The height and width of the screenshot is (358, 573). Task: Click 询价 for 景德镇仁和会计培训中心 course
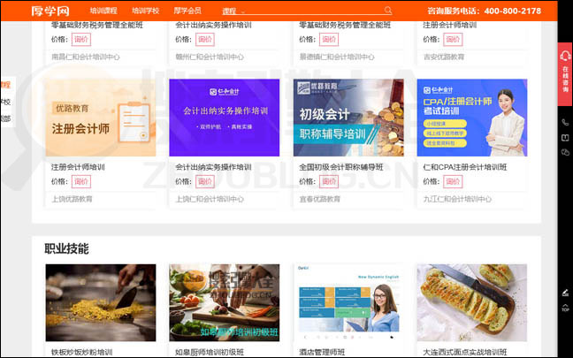point(329,40)
